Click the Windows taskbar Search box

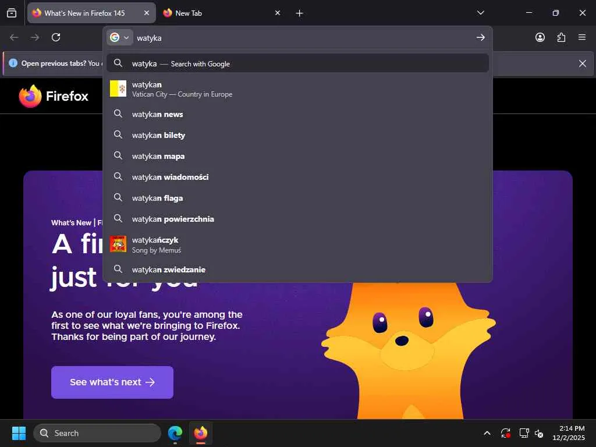pos(97,433)
